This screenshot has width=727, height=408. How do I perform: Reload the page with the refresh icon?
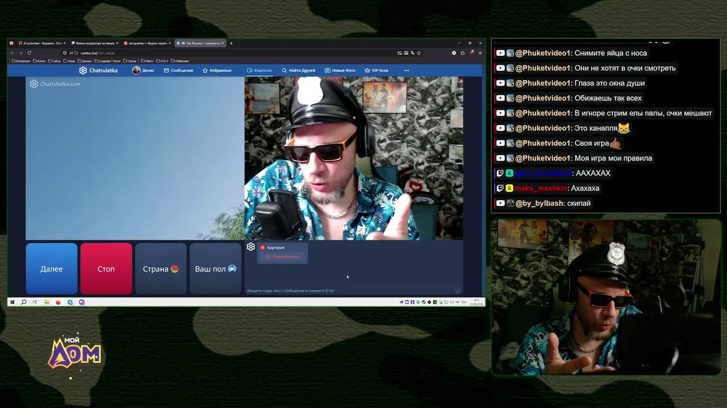[29, 53]
